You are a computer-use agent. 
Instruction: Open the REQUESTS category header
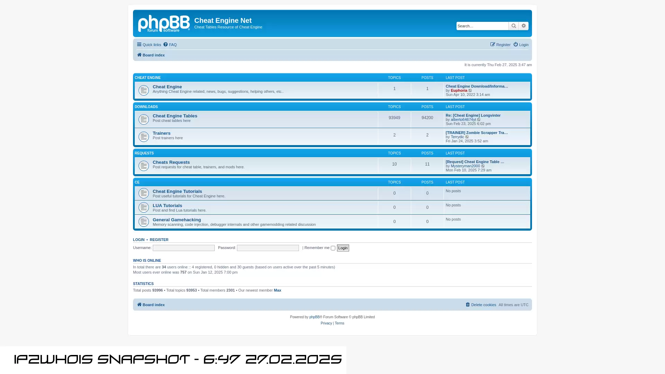click(144, 153)
